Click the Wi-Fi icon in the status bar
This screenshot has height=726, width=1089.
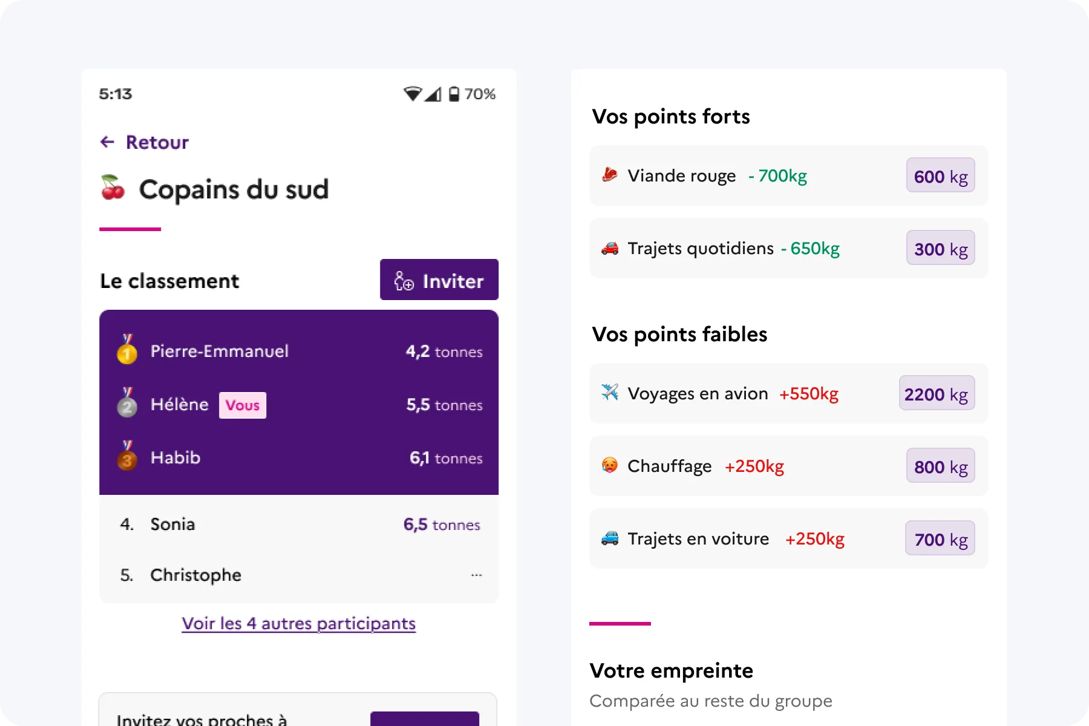(413, 94)
